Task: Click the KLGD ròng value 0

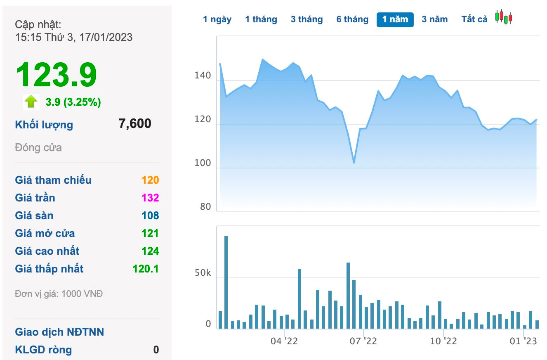Action: (156, 350)
